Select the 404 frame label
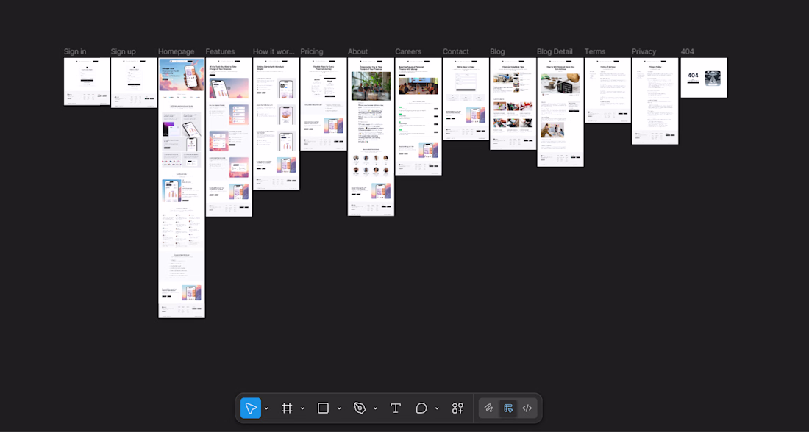The width and height of the screenshot is (809, 432). click(x=687, y=51)
